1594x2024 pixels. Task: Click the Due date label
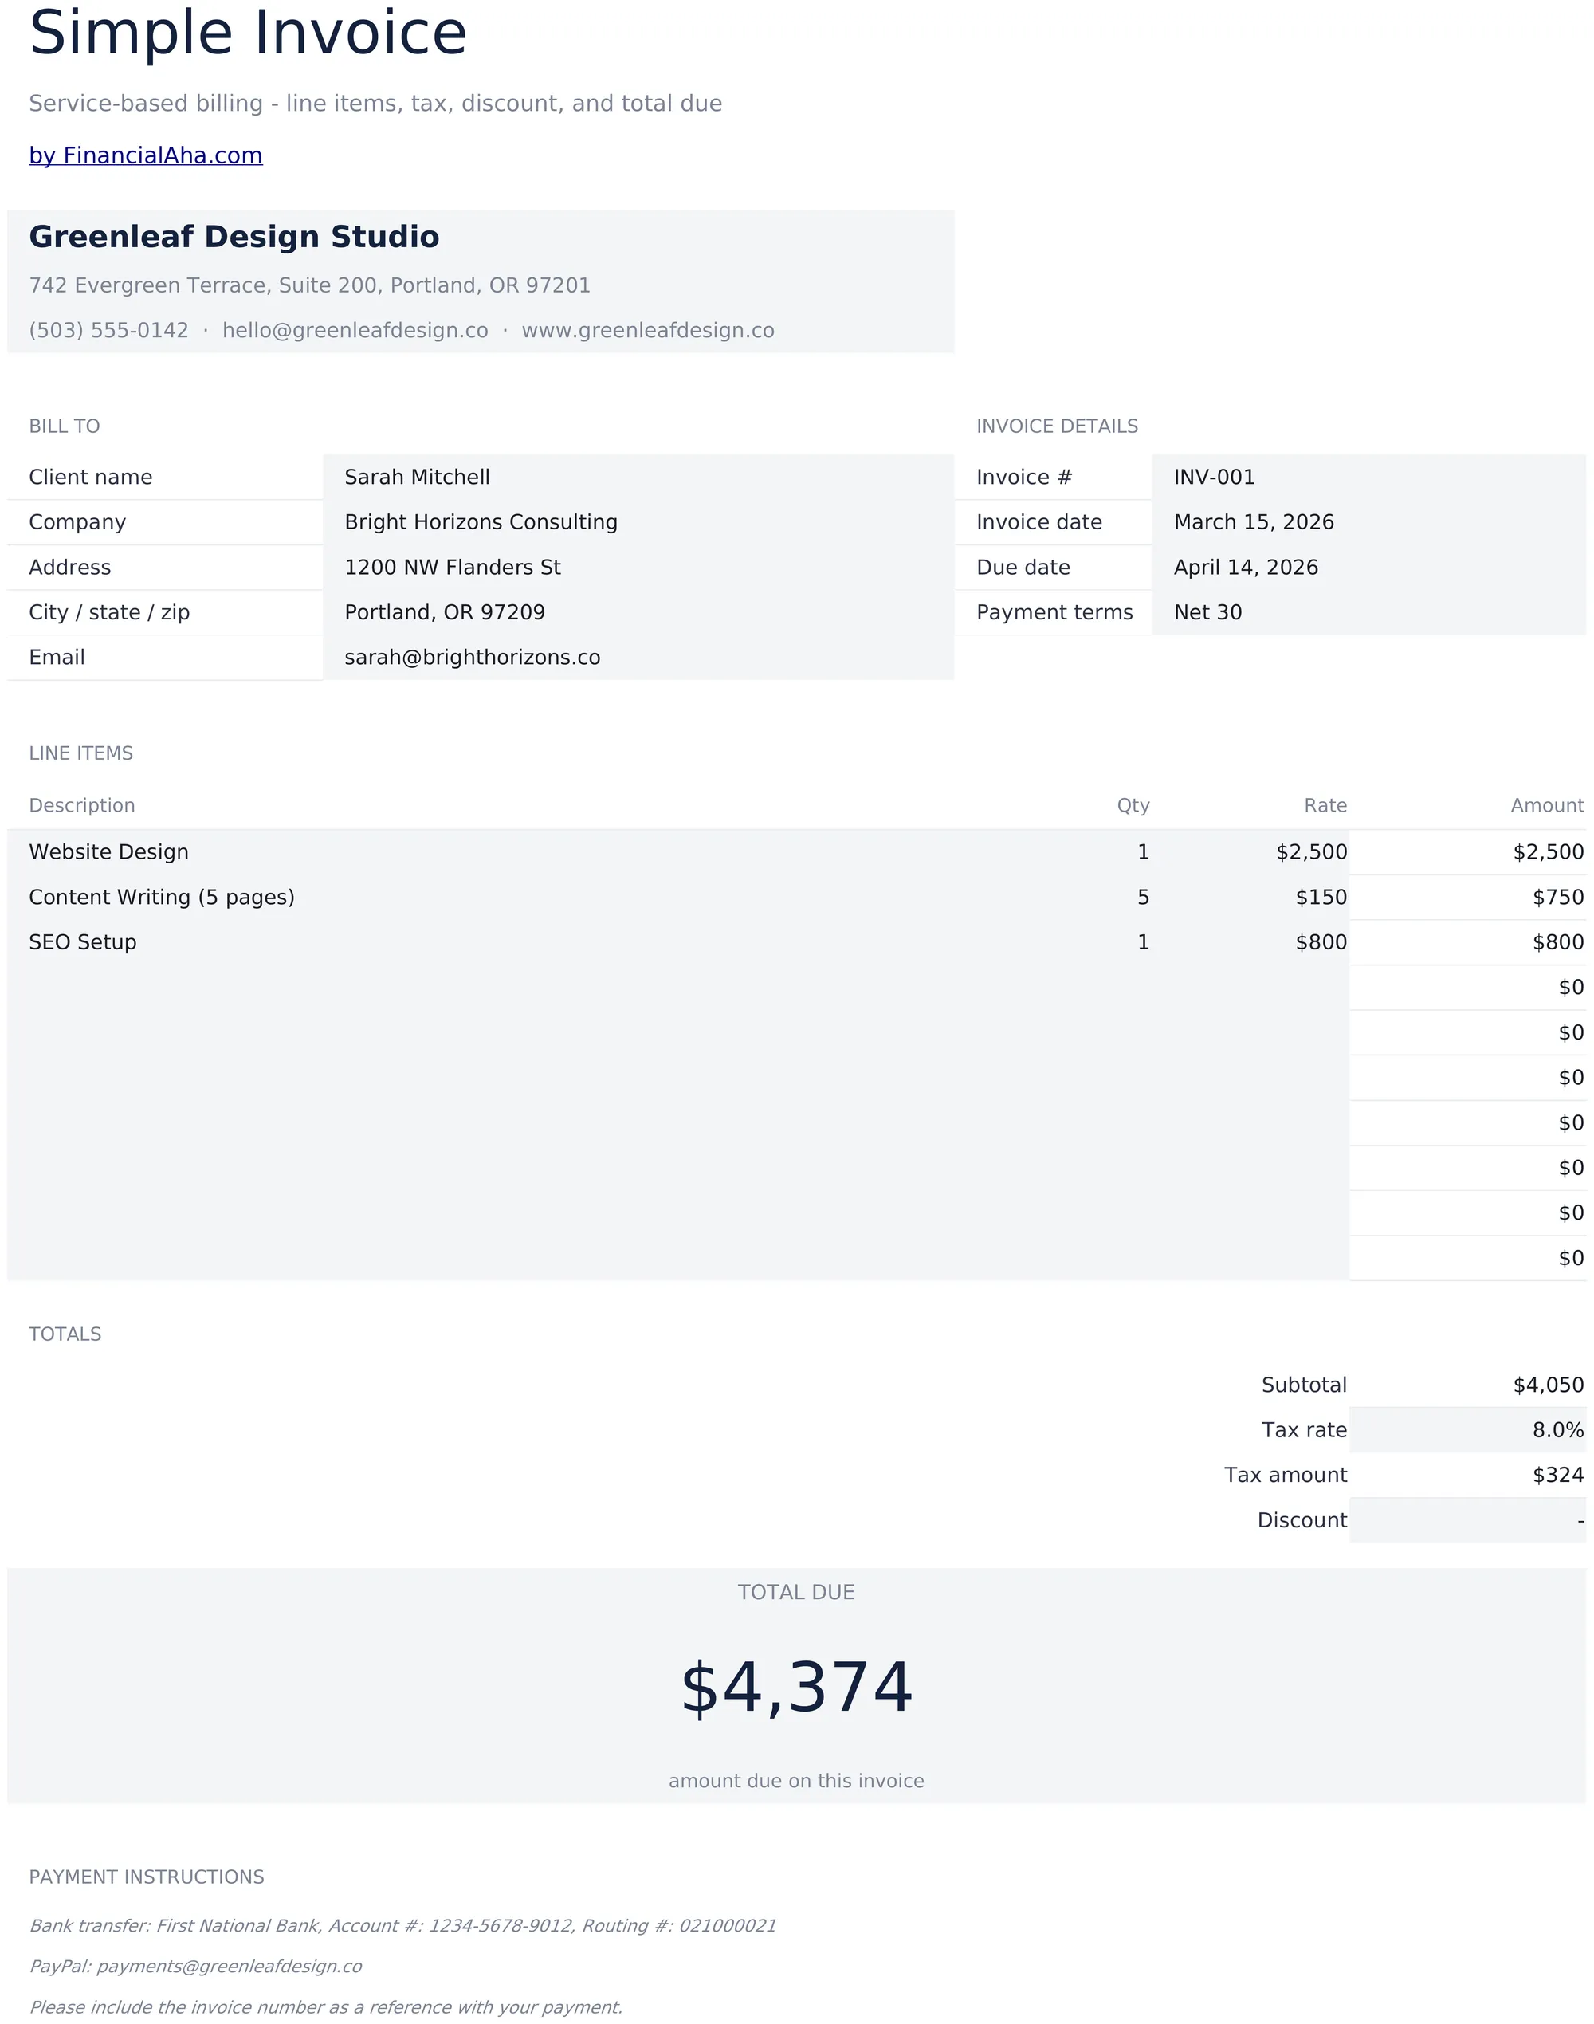pos(1023,568)
